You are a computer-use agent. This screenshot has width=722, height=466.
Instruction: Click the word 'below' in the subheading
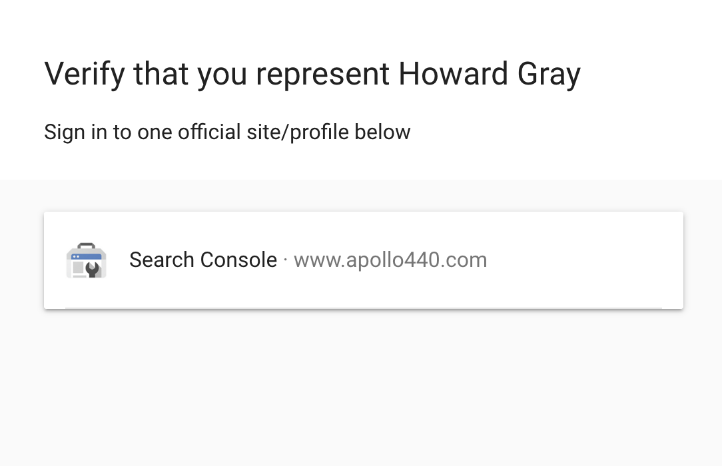tap(382, 132)
